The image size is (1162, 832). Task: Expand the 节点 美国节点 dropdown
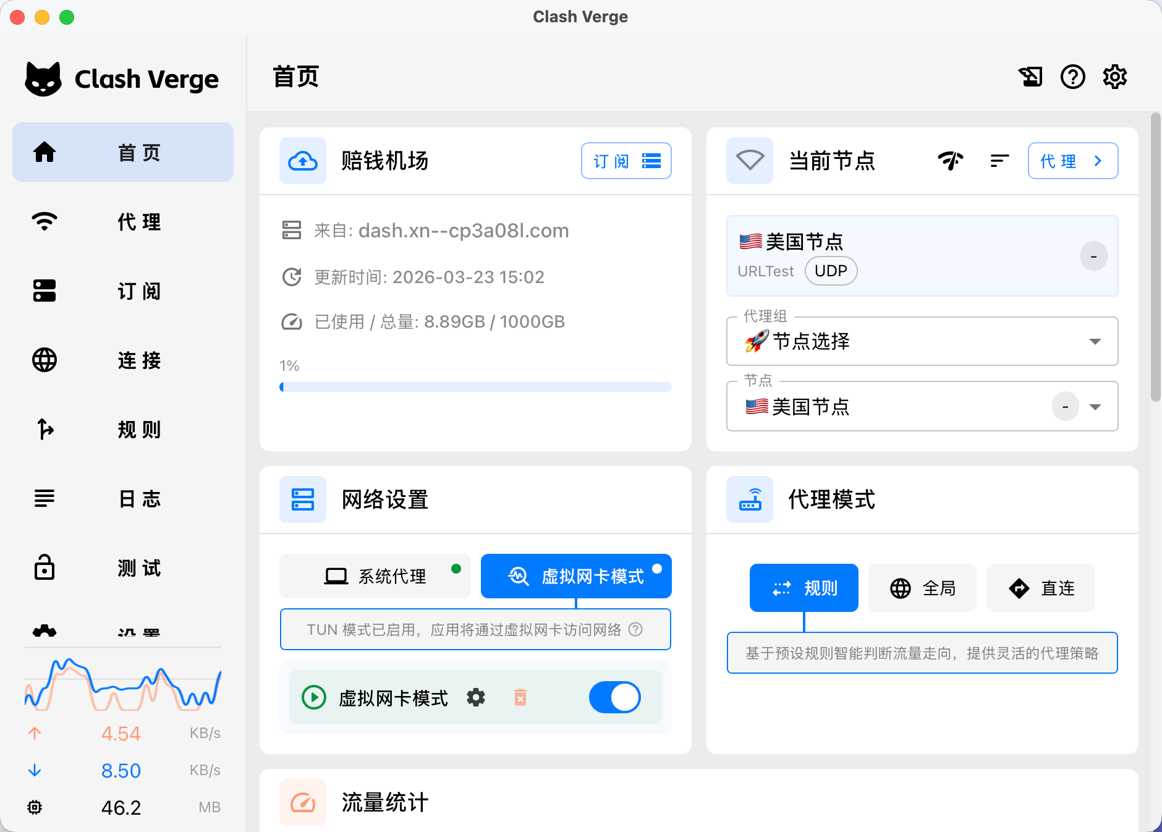pos(922,406)
